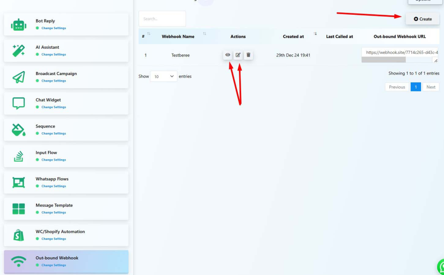Edit the Testberee webhook
444x275 pixels.
(238, 55)
